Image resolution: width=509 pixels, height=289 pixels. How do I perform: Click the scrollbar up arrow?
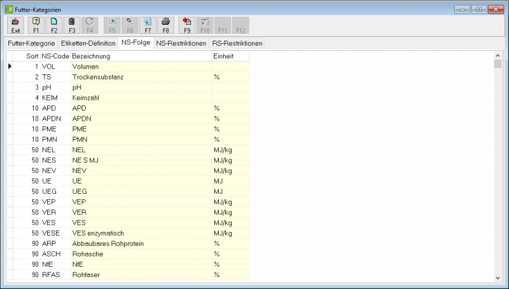498,55
